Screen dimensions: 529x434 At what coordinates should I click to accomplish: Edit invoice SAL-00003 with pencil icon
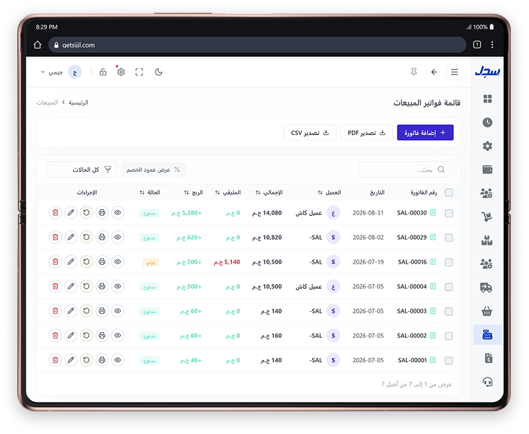coord(71,311)
